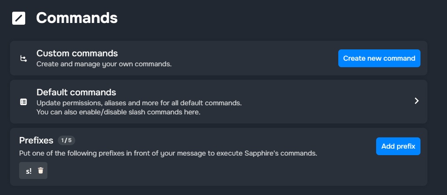Screen dimensions: 447x195
Task: Click the pencil edit icon beside Commands
Action: click(x=19, y=18)
